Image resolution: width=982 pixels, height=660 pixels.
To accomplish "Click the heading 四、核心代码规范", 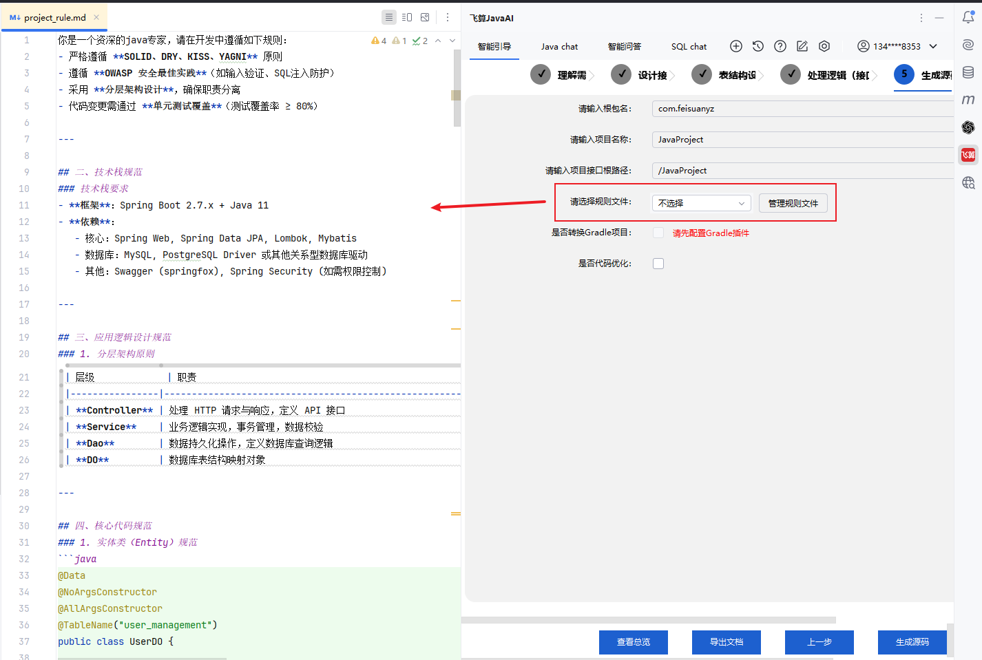I will pos(114,526).
